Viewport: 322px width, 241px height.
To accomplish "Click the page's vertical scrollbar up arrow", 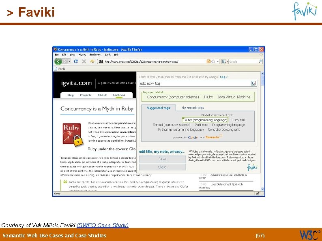I will pos(262,73).
